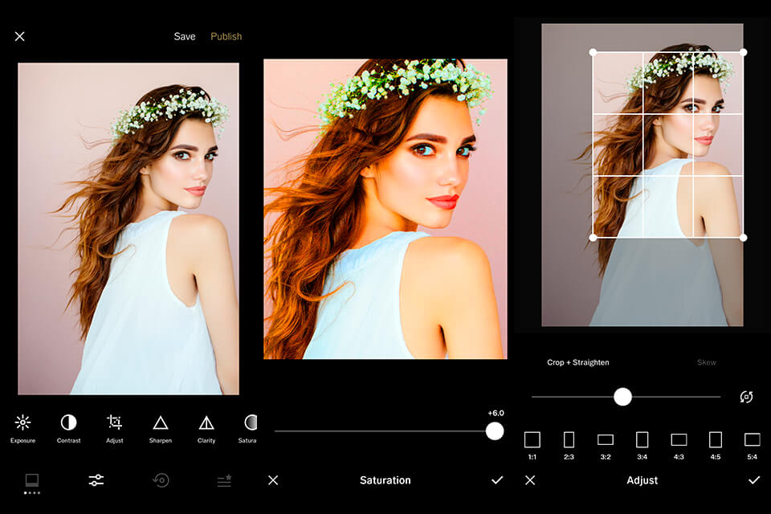Publish the edited photo
This screenshot has height=514, width=771.
click(226, 36)
